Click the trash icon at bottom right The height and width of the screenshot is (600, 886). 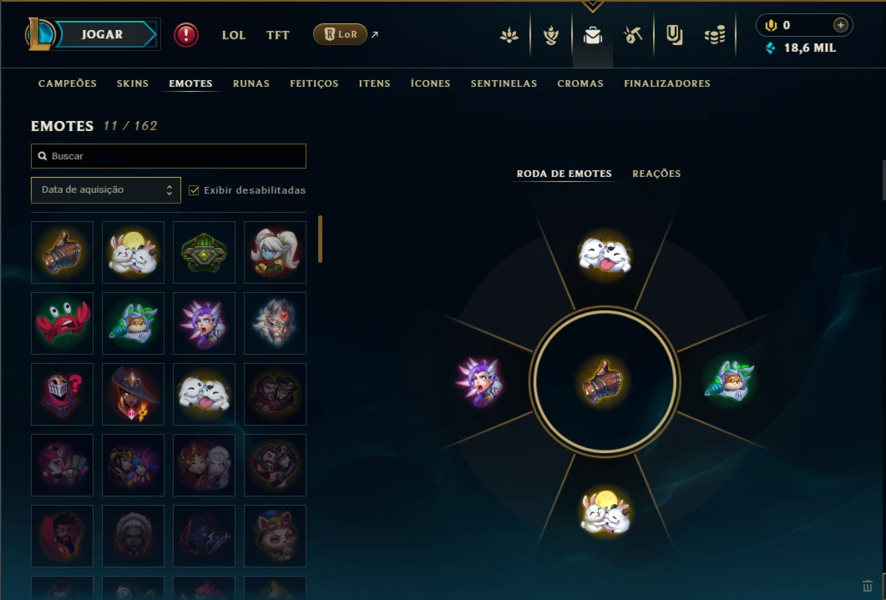868,586
